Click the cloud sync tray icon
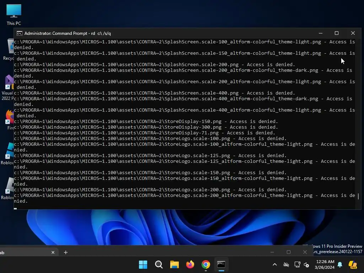The image size is (364, 273). tap(286, 264)
